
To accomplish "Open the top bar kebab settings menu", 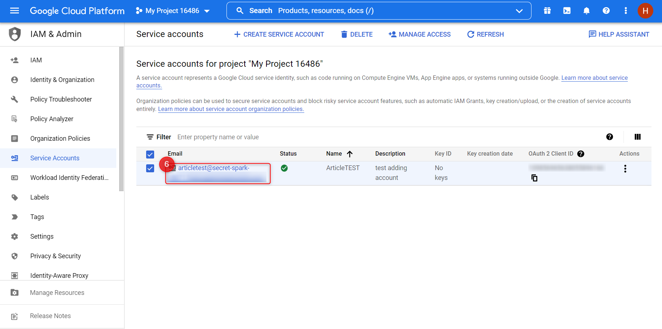I will pos(626,11).
